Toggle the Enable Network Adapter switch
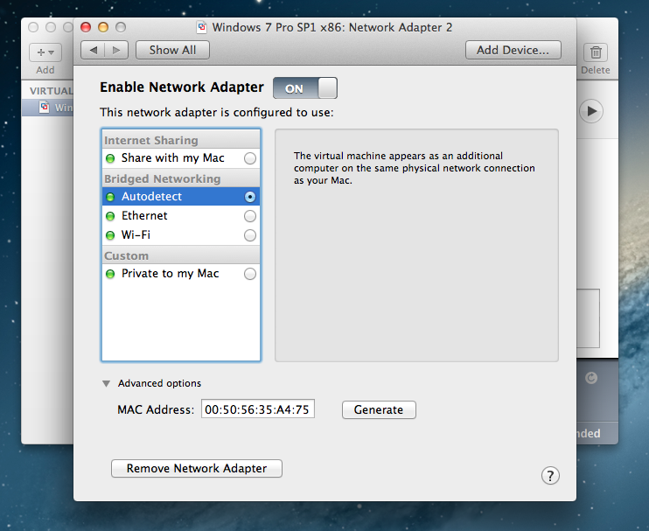This screenshot has height=531, width=649. pos(304,88)
